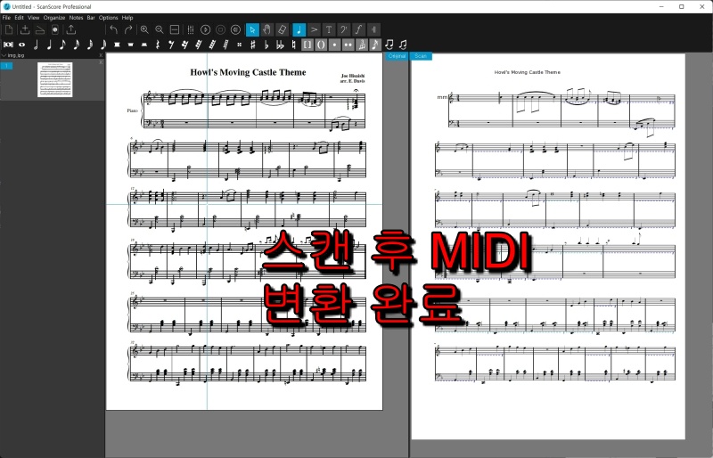Open the Edit menu
This screenshot has height=458, width=713.
point(19,18)
